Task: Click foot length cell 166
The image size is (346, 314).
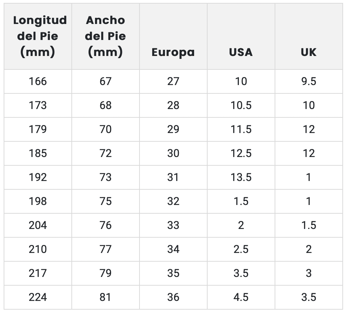Action: click(x=38, y=81)
